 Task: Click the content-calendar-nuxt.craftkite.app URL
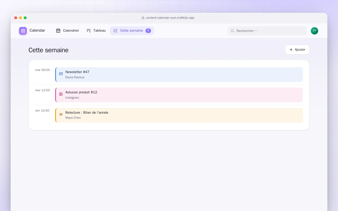pyautogui.click(x=170, y=18)
